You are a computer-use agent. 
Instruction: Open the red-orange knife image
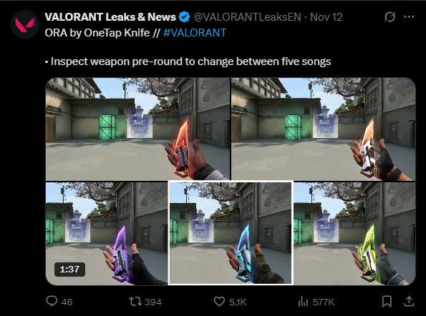(137, 129)
